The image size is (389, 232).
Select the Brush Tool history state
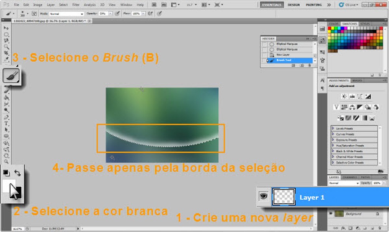point(290,60)
